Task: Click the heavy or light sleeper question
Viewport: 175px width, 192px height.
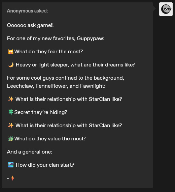Action: 75,65
